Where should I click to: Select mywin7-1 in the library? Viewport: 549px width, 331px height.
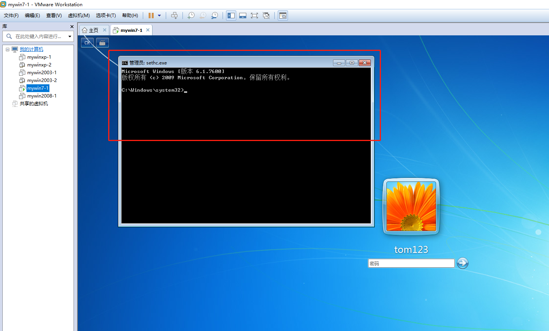pyautogui.click(x=38, y=88)
